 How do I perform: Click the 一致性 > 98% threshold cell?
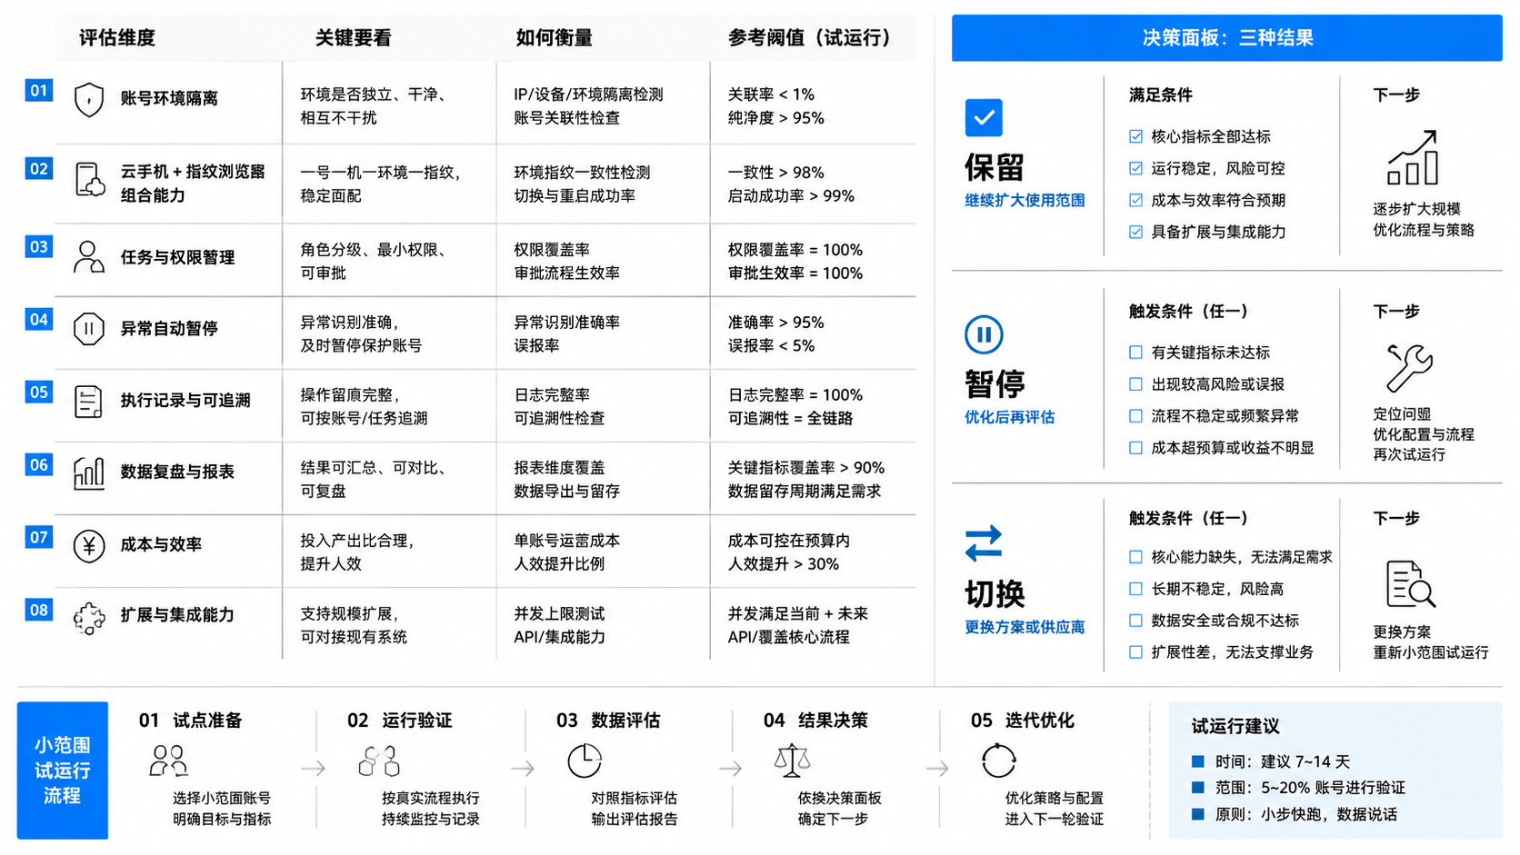(775, 173)
